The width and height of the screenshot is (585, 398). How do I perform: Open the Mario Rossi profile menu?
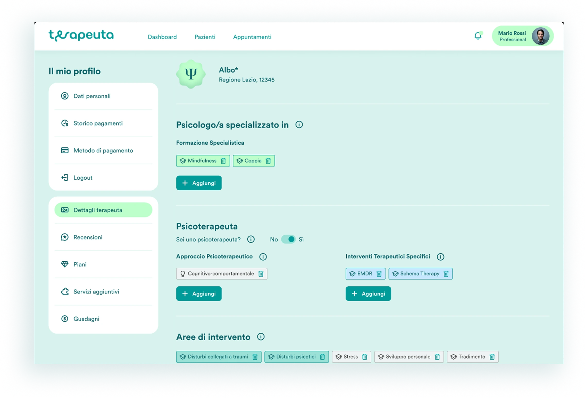coord(522,36)
